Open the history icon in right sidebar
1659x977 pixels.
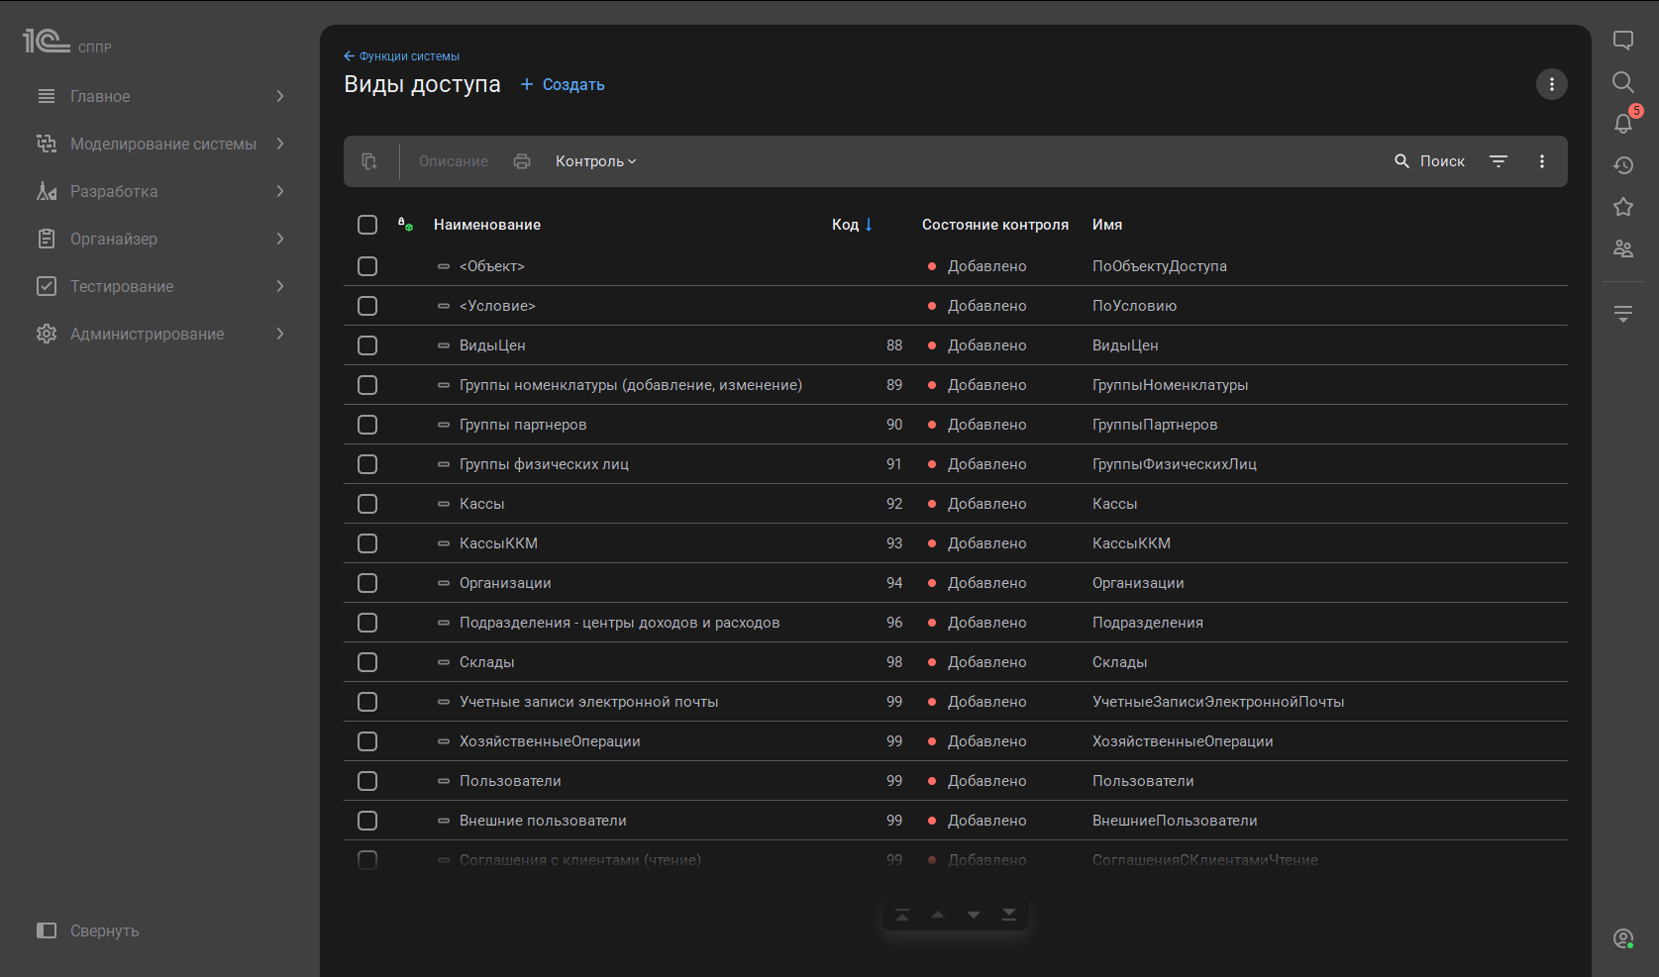coord(1622,165)
